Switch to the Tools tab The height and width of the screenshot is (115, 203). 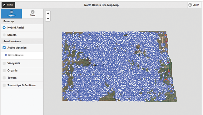[32, 14]
